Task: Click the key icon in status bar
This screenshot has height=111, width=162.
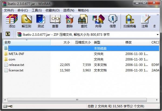Action: click(x=10, y=106)
